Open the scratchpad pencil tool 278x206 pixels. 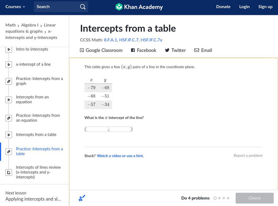point(82,198)
